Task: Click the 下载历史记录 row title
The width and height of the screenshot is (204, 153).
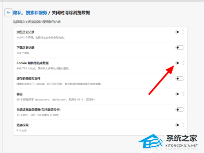Action: 25,48
